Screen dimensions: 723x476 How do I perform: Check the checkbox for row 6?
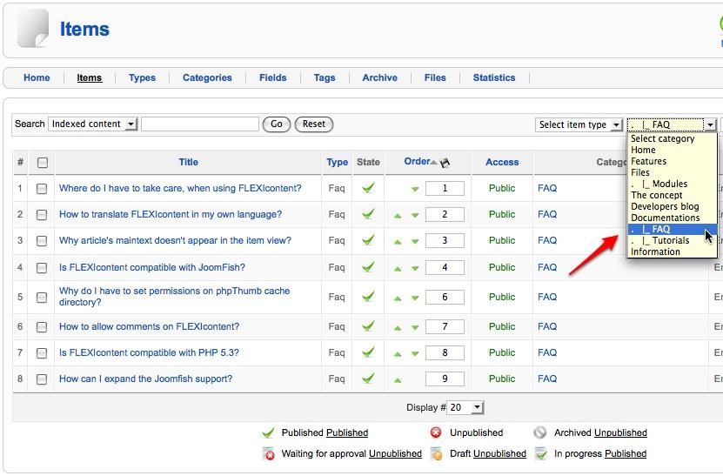[42, 327]
